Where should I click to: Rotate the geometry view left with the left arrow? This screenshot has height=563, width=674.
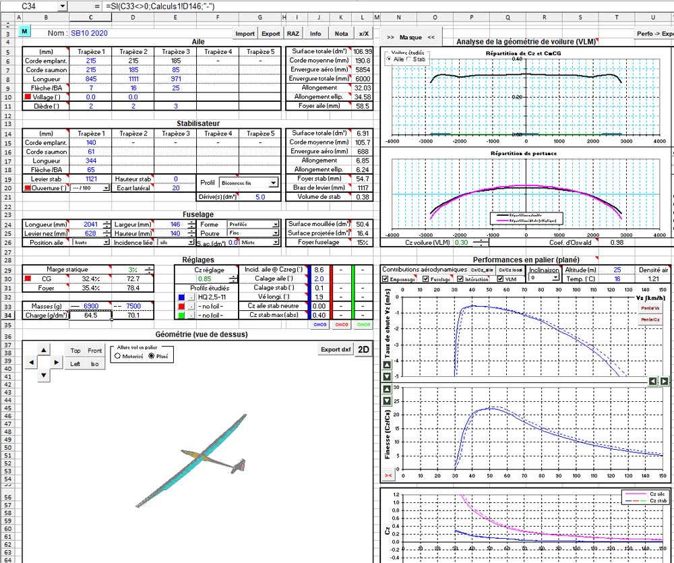pyautogui.click(x=31, y=363)
